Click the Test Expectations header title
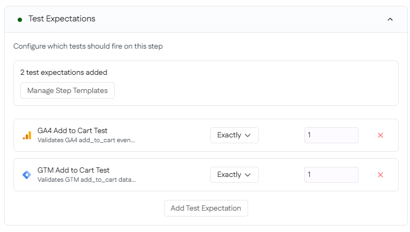 point(62,19)
